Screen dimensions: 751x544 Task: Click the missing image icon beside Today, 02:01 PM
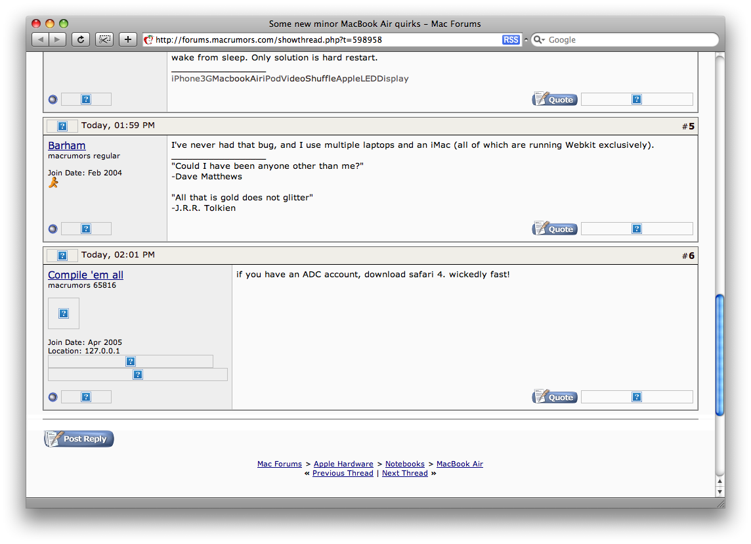(62, 256)
